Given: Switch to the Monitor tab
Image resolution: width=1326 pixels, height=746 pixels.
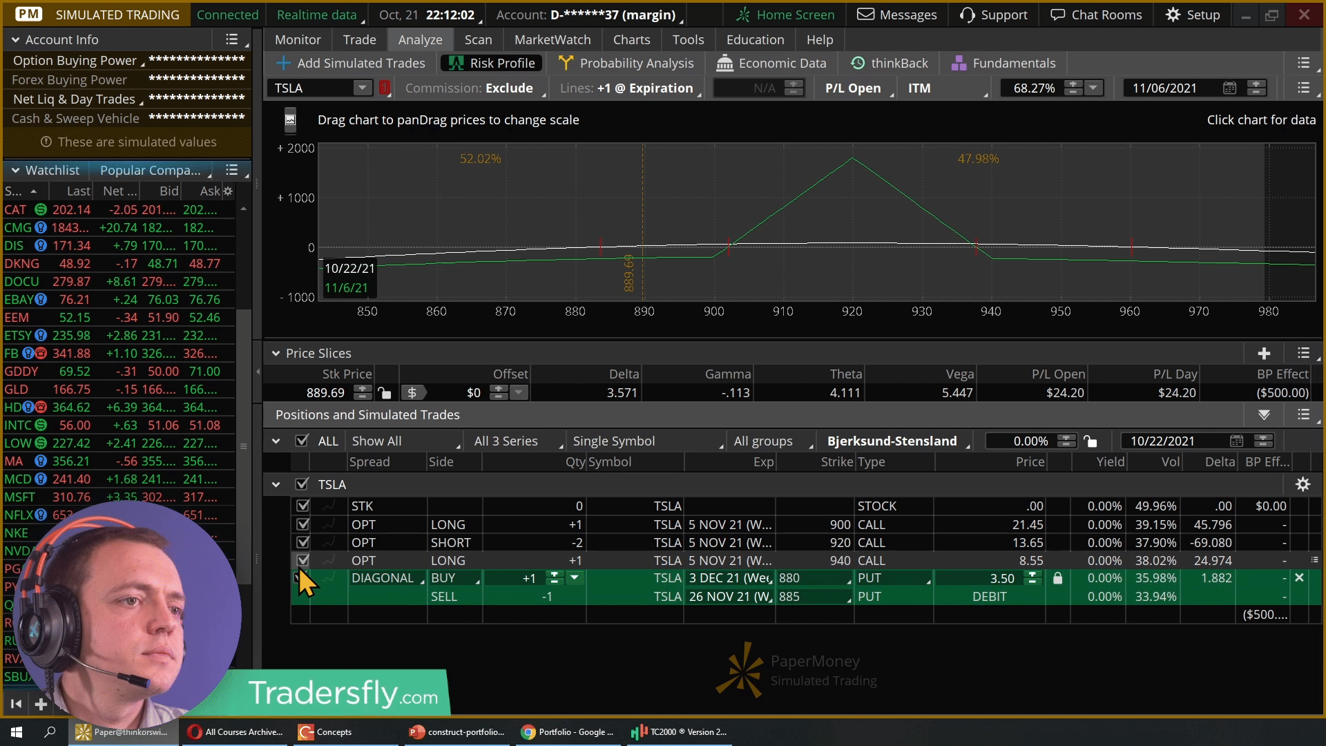Looking at the screenshot, I should click(298, 39).
